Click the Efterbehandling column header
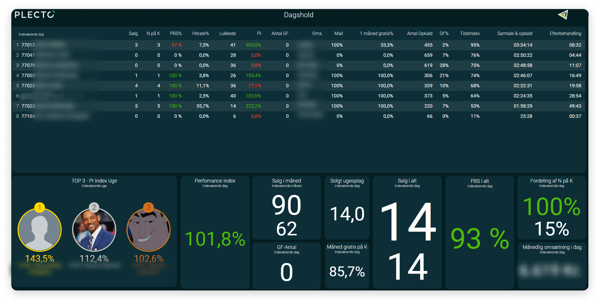Image resolution: width=600 pixels, height=304 pixels. pyautogui.click(x=565, y=33)
